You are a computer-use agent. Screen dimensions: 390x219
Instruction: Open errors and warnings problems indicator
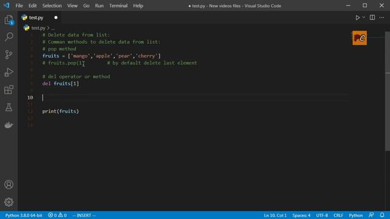point(57,215)
